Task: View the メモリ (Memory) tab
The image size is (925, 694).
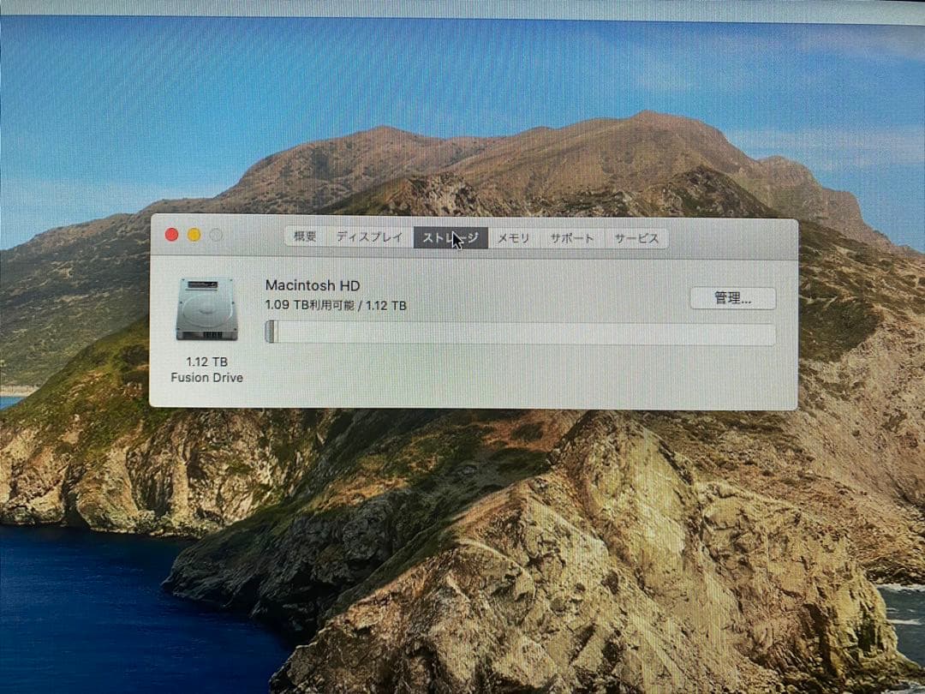Action: [x=512, y=238]
